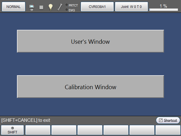The image size is (181, 136).
Task: Open the User's Window
Action: (90, 41)
